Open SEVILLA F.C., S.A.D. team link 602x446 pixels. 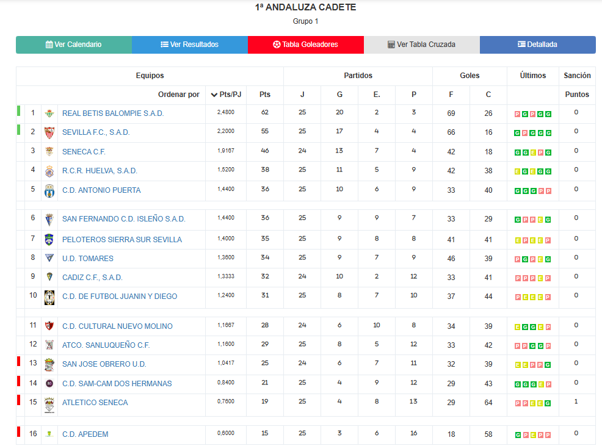click(96, 132)
